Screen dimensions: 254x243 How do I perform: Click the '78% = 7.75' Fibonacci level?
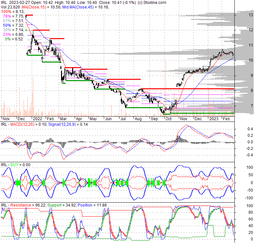(13, 16)
